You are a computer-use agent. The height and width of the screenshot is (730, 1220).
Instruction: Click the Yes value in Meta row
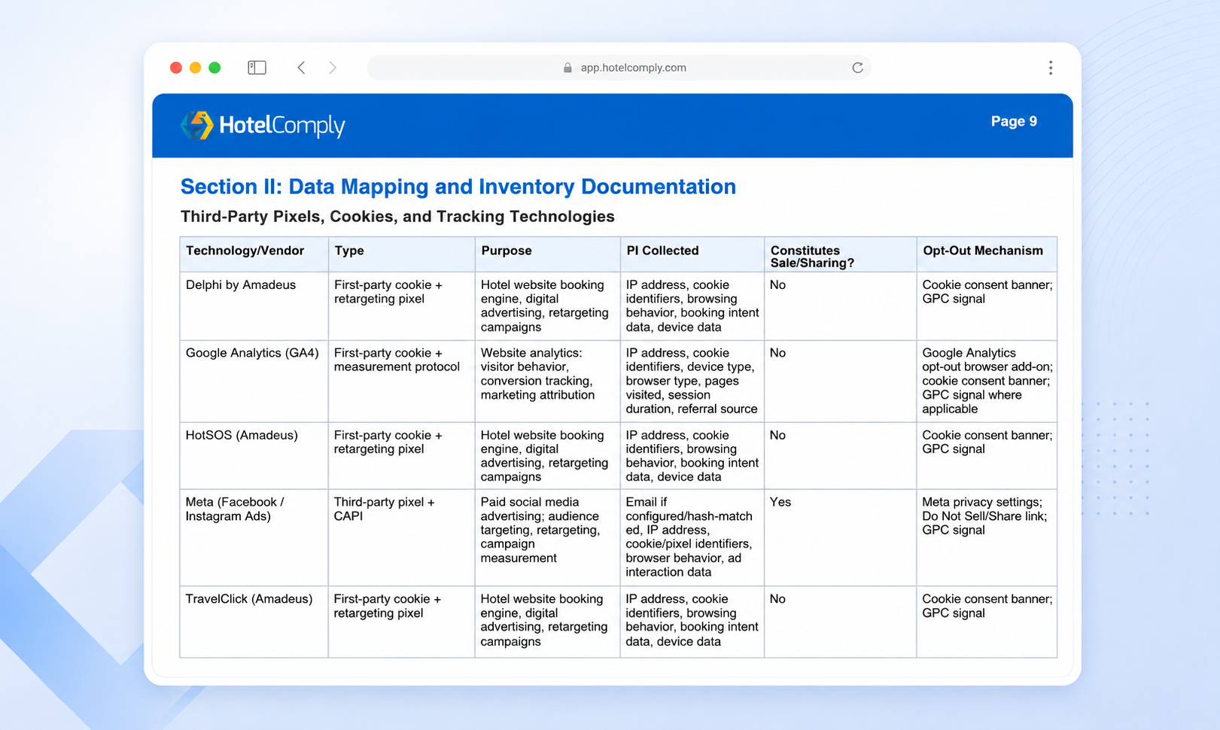click(x=780, y=502)
